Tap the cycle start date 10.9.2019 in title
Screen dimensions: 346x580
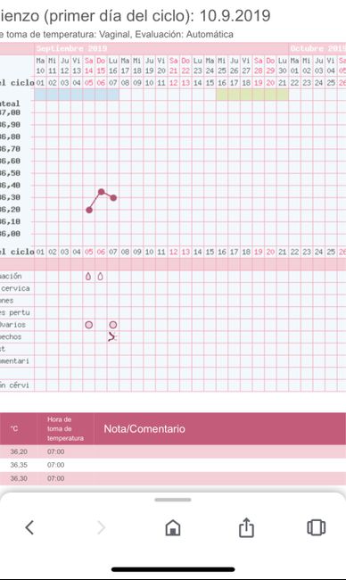235,16
